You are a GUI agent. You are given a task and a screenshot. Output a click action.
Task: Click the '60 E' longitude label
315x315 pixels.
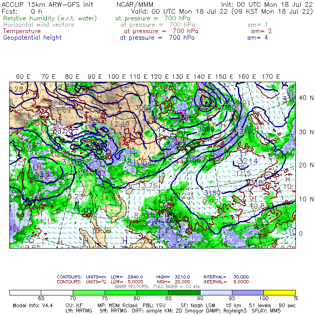point(23,77)
